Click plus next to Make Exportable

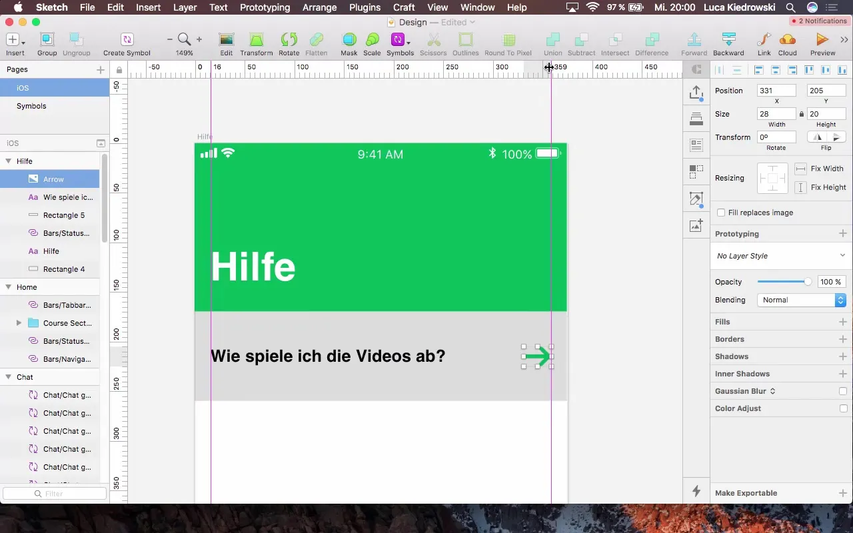pos(843,493)
